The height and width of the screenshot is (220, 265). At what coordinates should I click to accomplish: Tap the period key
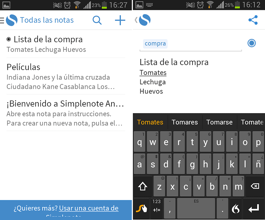(223, 208)
